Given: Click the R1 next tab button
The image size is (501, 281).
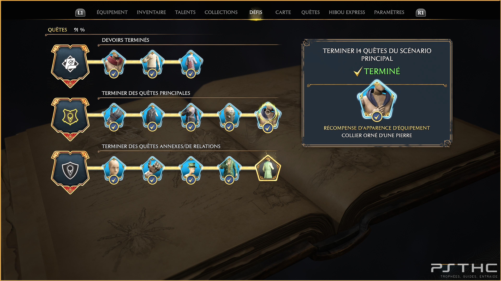Looking at the screenshot, I should [421, 12].
